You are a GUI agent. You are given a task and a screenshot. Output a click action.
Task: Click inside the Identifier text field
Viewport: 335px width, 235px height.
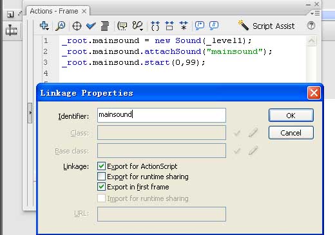click(162, 115)
